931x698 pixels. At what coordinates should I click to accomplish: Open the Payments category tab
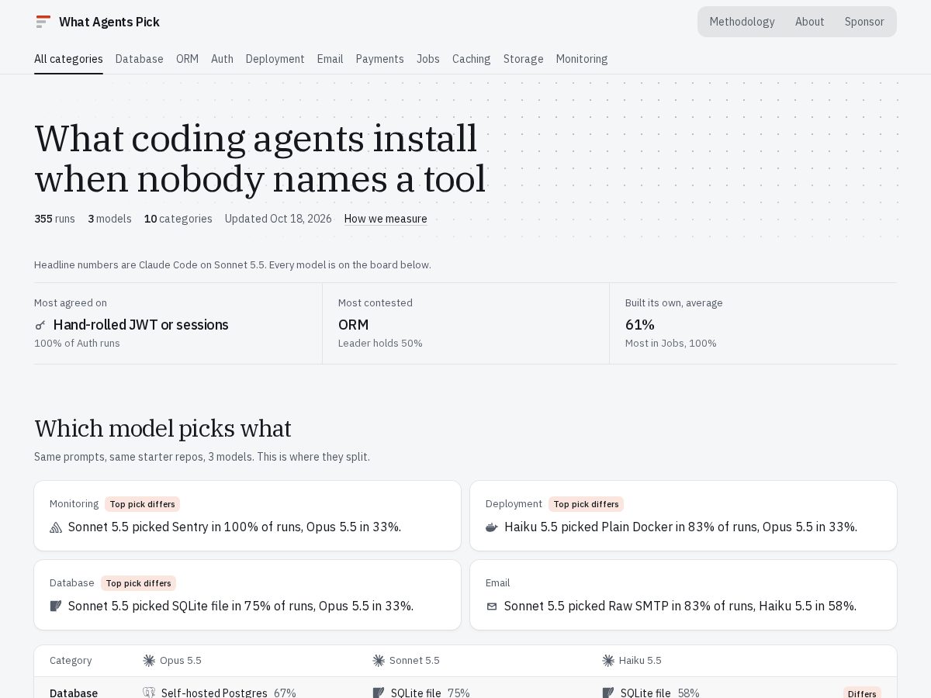tap(380, 59)
